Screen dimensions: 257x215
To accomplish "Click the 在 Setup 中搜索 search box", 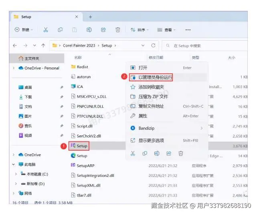I will pos(204,46).
